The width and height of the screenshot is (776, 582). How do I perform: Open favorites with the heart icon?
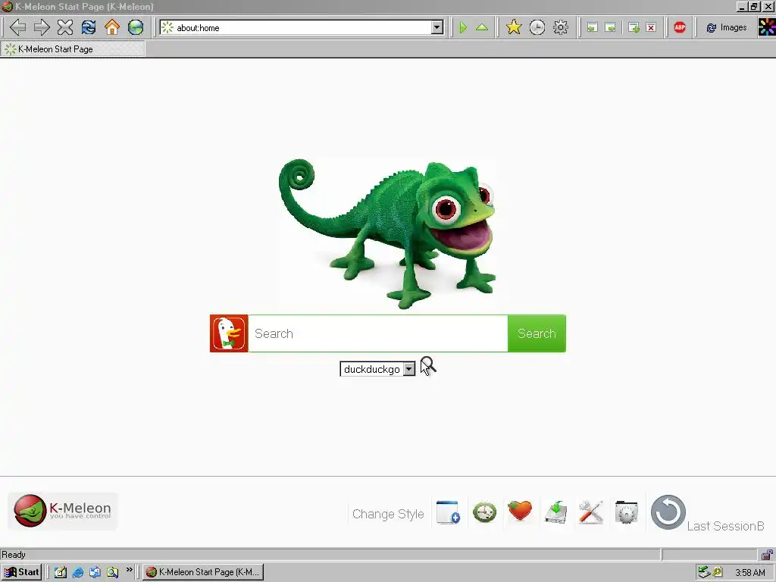[x=520, y=512]
